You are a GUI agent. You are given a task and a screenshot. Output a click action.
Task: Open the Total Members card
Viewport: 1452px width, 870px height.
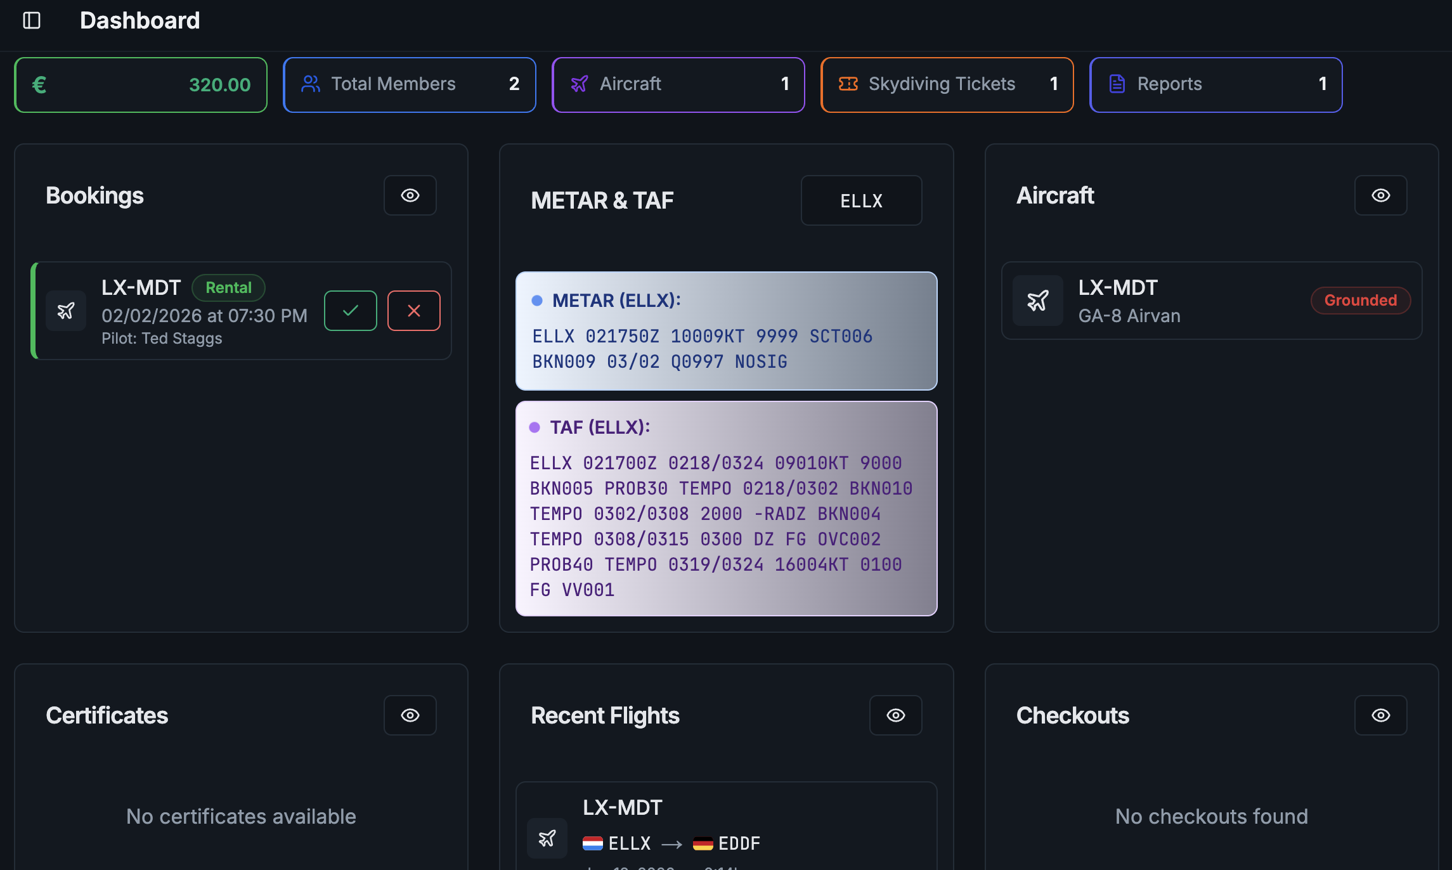point(410,85)
